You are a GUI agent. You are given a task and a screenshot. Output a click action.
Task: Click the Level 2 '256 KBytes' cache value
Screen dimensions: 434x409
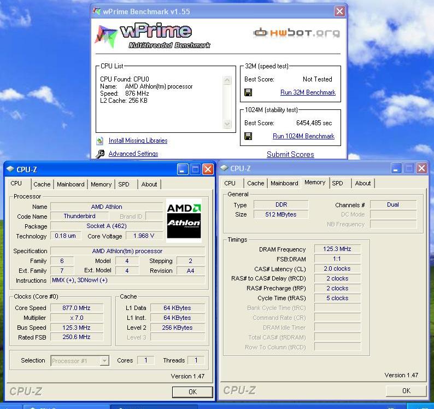tap(178, 328)
